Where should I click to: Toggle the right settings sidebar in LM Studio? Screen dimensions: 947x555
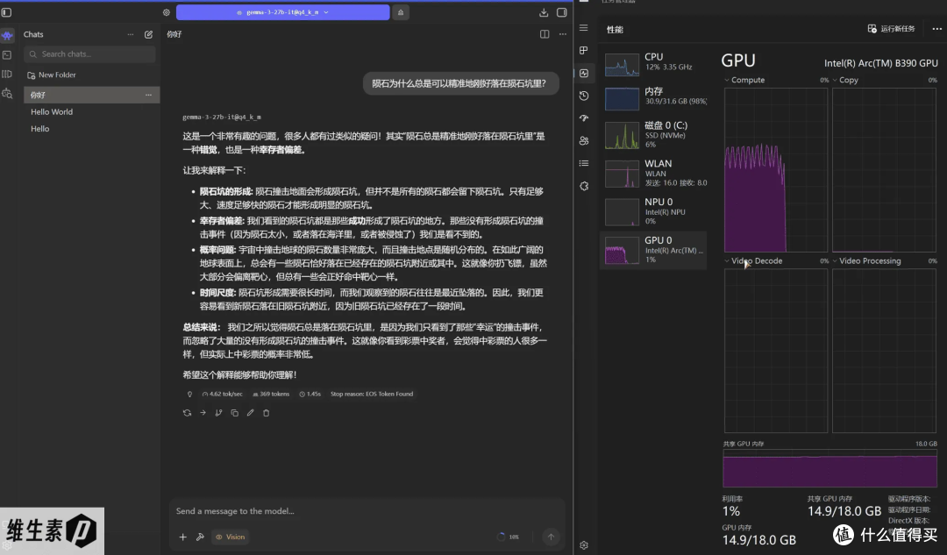pyautogui.click(x=562, y=12)
